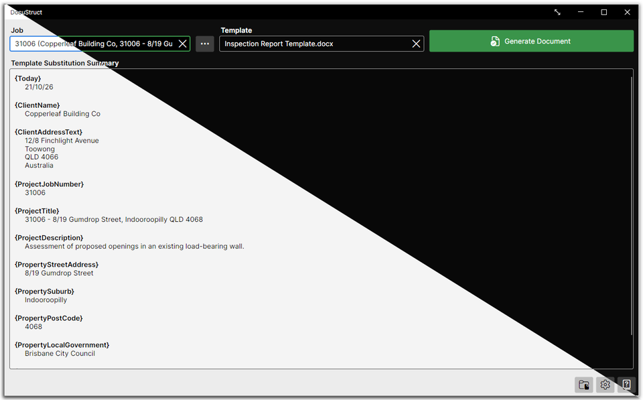Select the {ClientAddressText} placeholder label
643x400 pixels.
coord(48,132)
